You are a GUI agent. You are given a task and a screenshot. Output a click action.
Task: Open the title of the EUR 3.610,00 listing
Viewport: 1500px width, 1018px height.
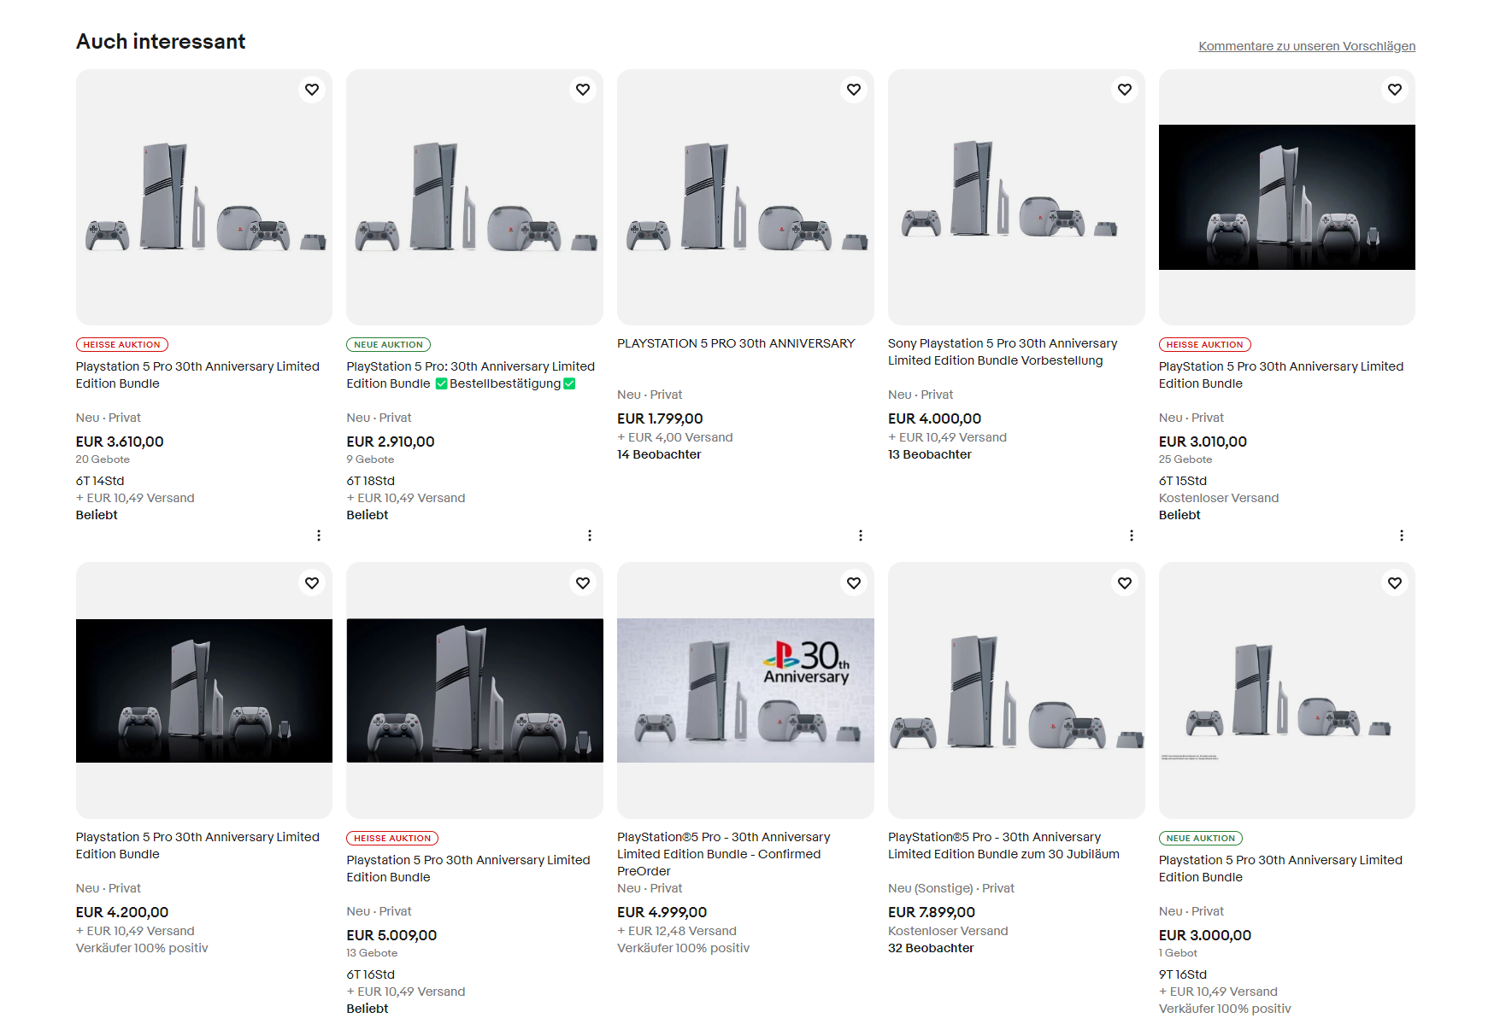pyautogui.click(x=197, y=375)
